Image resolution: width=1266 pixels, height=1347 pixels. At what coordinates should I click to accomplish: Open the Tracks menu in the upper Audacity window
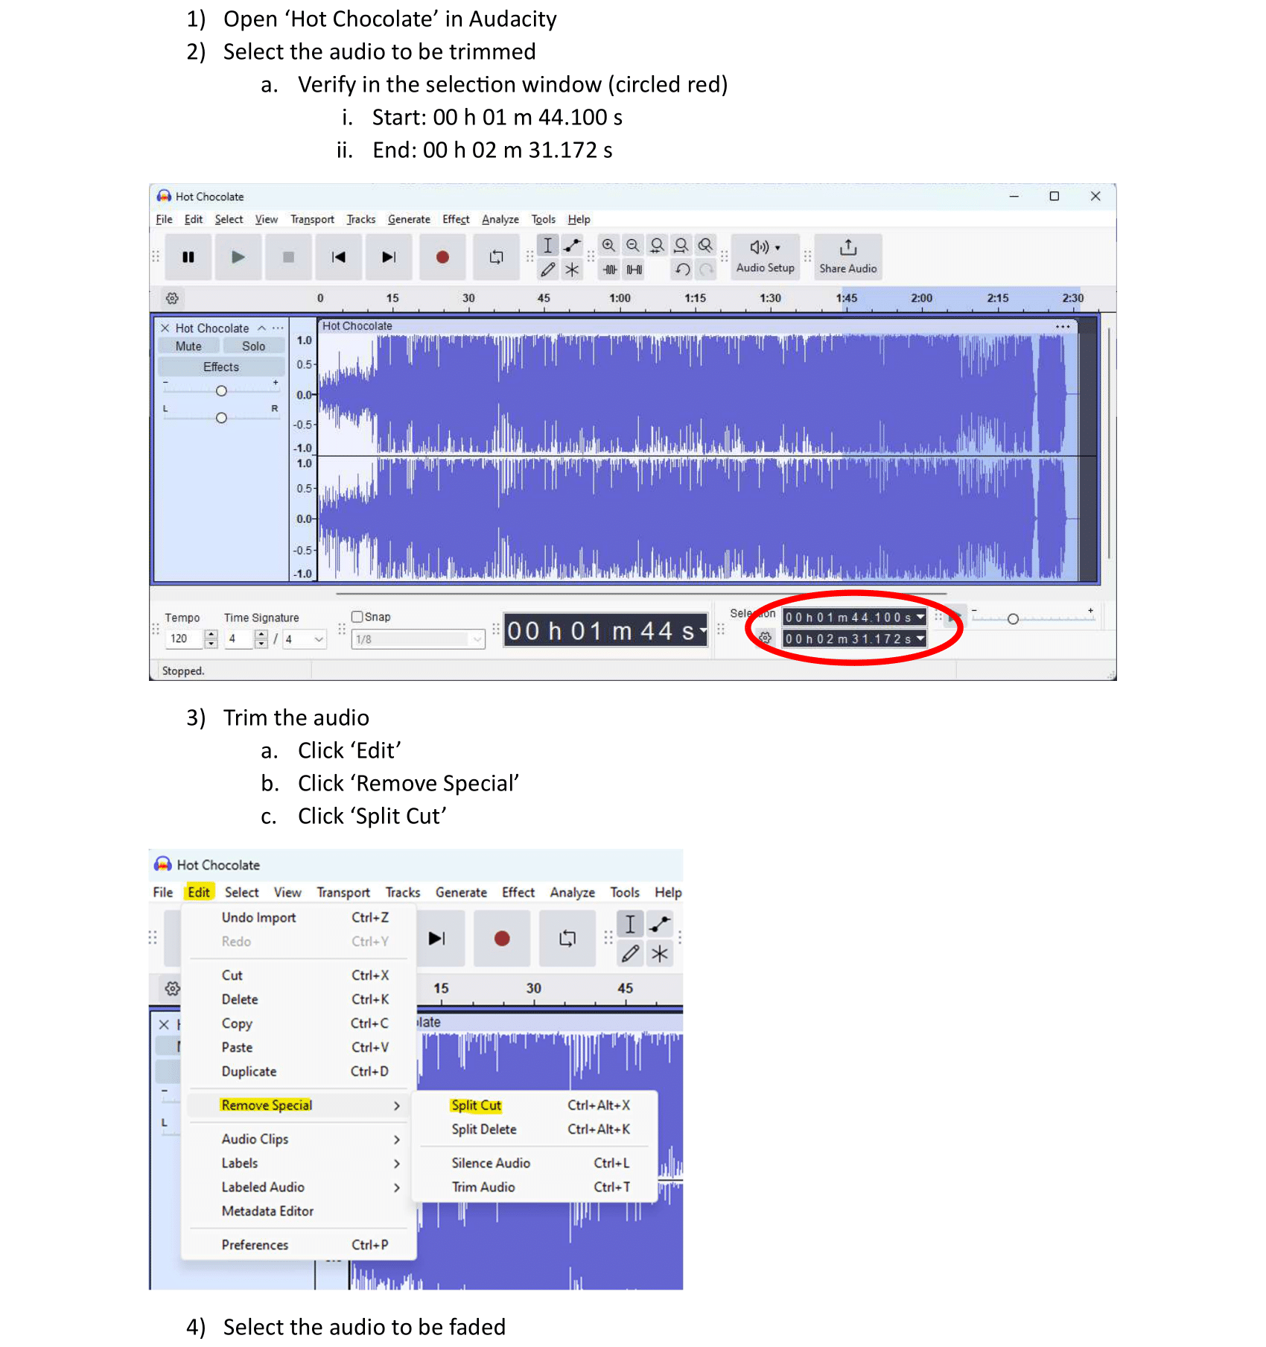(x=361, y=219)
